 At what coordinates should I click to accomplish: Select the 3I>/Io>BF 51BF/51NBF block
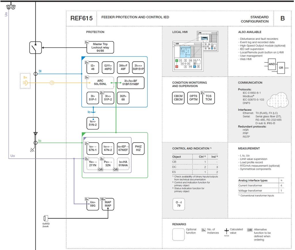pos(131,83)
